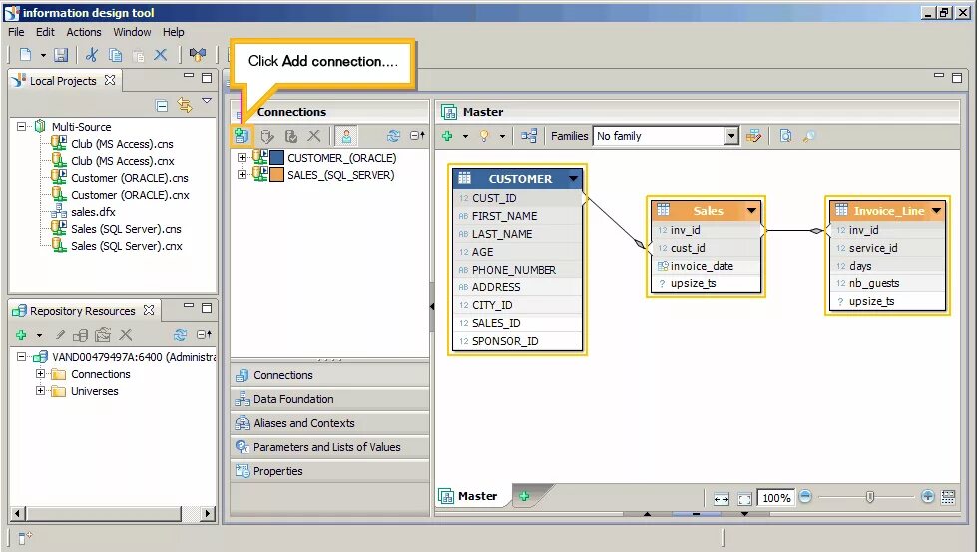Click the Detect lightbulb icon in Master toolbar
Image resolution: width=979 pixels, height=552 pixels.
coord(484,136)
